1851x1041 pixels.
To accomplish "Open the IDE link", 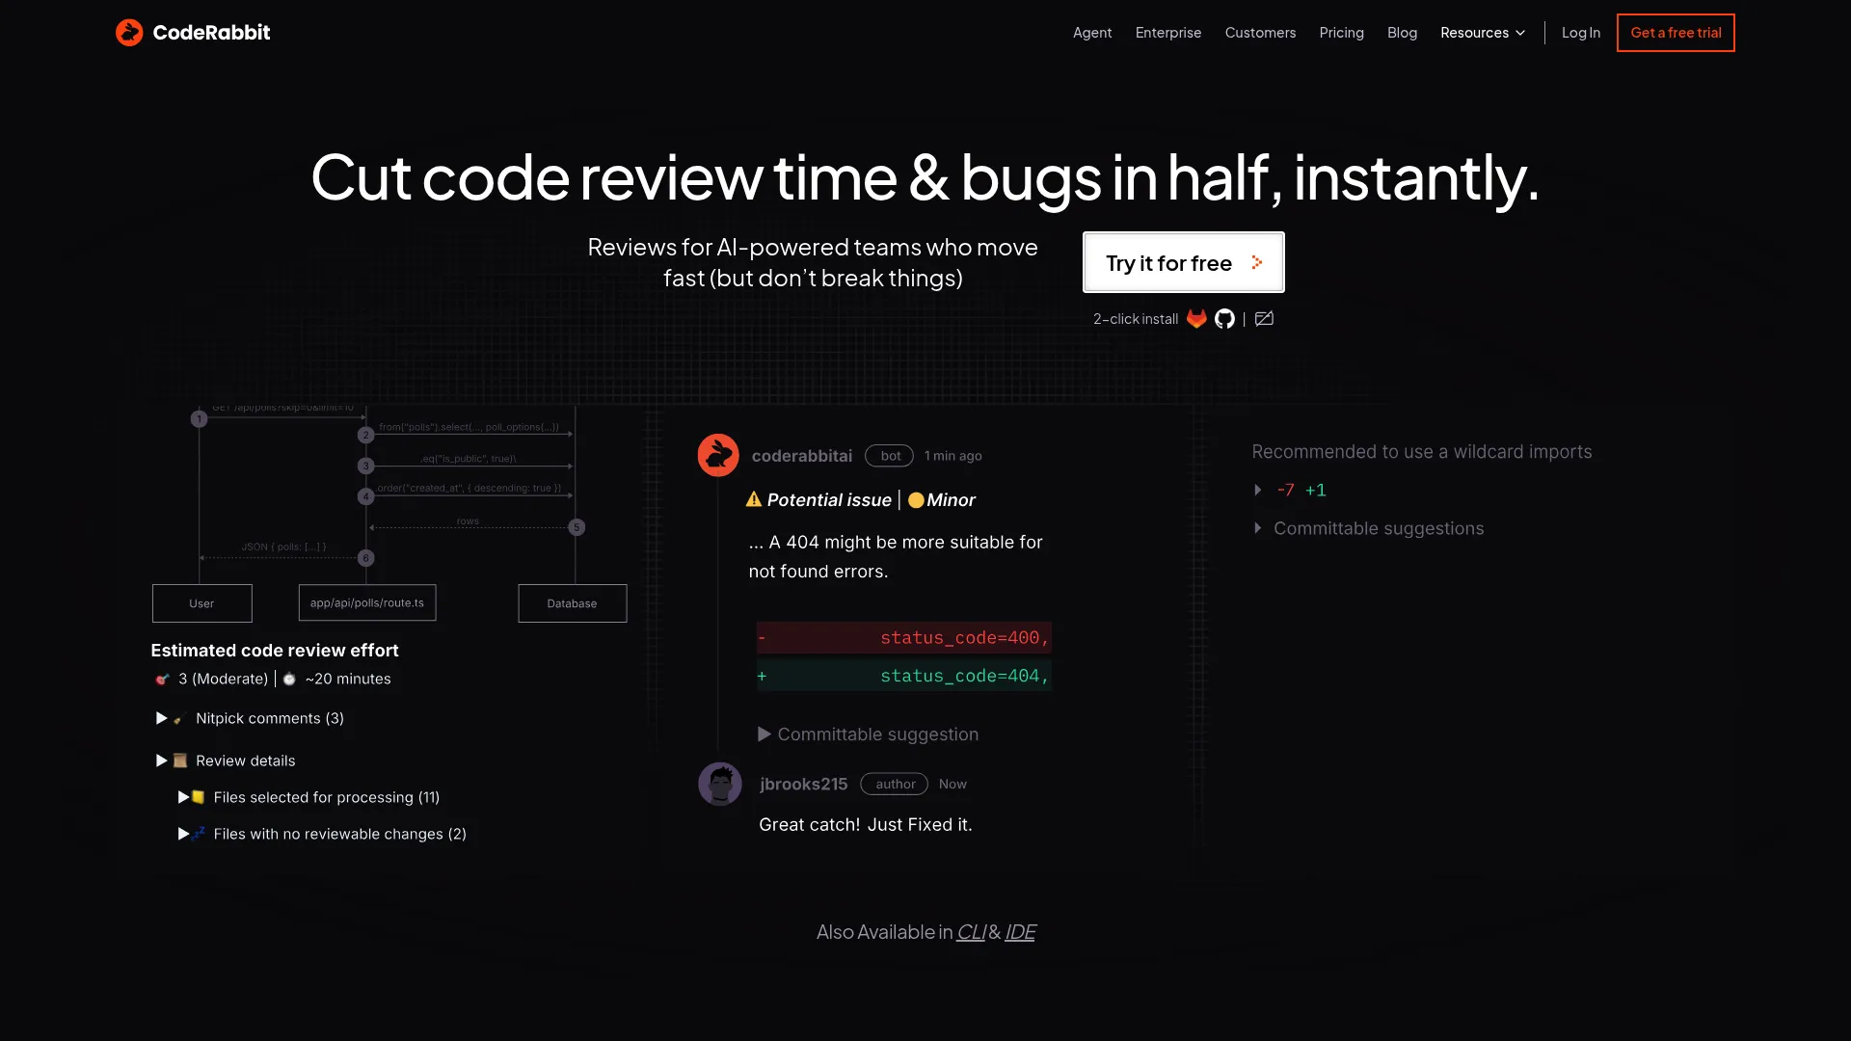I will [1020, 932].
